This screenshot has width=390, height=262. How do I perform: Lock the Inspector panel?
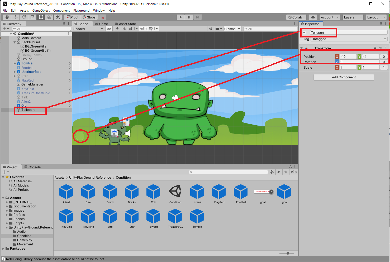pos(381,23)
